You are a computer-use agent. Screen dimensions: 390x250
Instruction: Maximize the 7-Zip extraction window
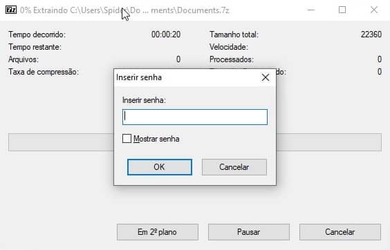click(x=342, y=10)
